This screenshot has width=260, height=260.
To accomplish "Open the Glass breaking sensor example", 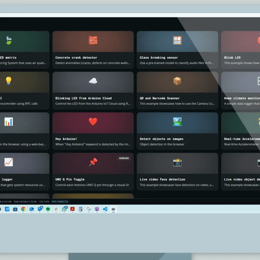I will click(x=177, y=50).
